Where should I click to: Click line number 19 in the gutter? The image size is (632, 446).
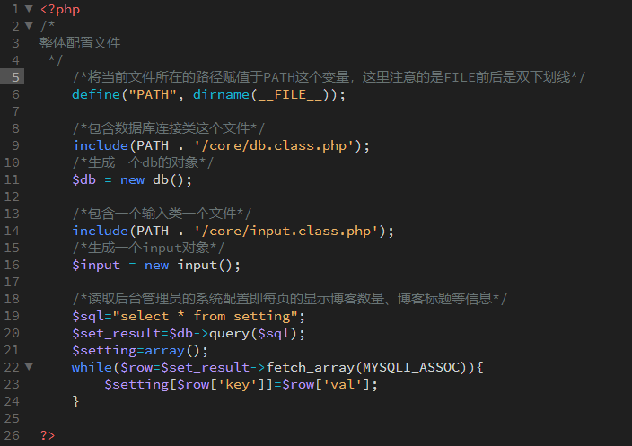[12, 316]
